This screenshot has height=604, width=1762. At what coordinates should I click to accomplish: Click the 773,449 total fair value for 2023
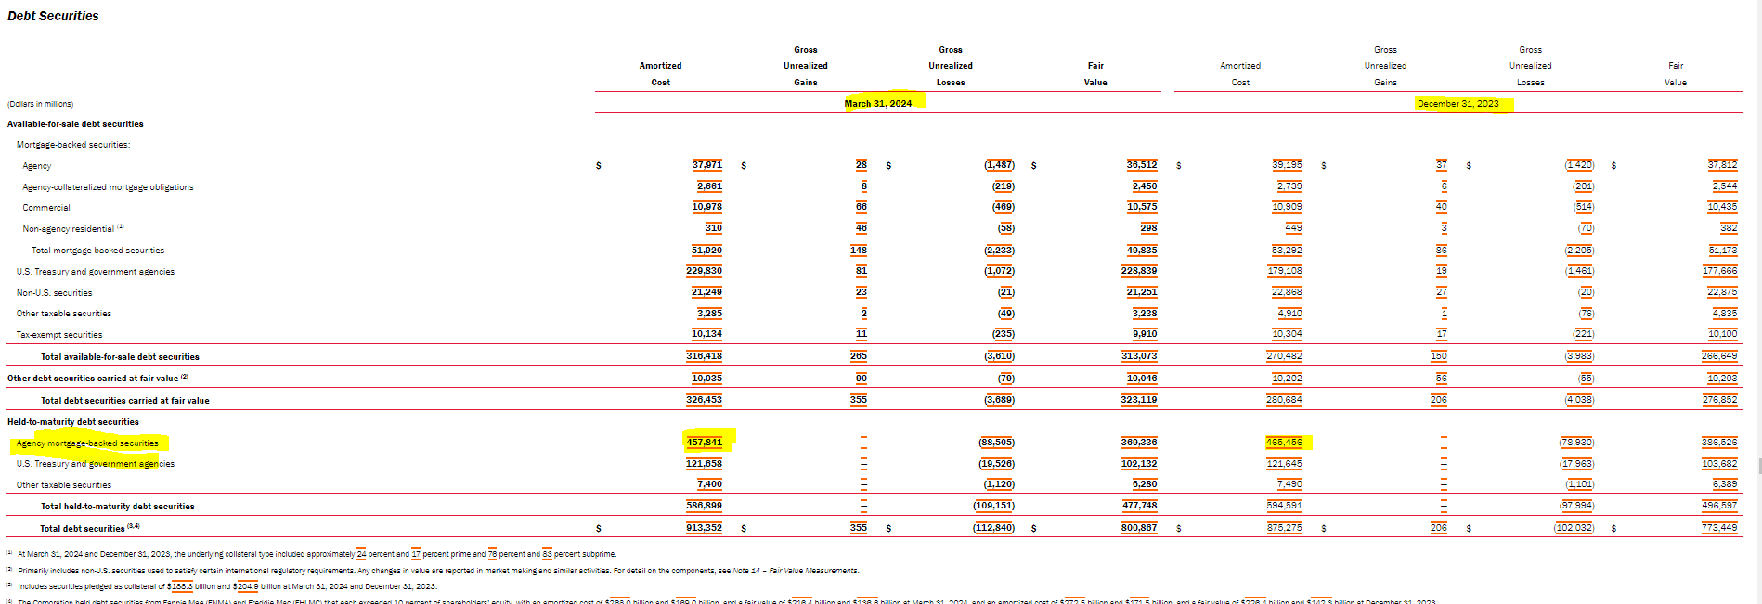[x=1719, y=528]
